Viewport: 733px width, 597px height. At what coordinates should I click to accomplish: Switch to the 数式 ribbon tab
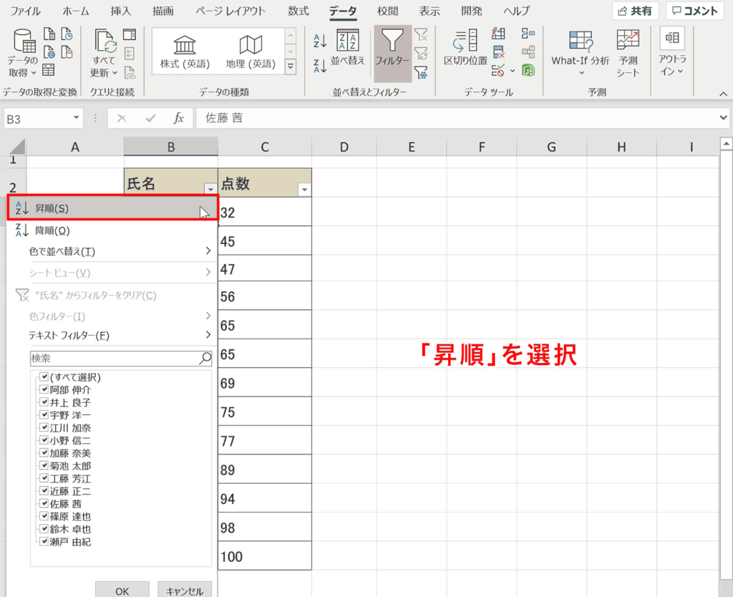click(298, 11)
